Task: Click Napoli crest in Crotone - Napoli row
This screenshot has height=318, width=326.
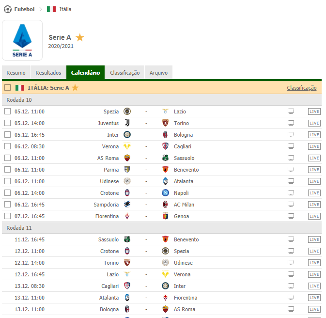Action: (165, 193)
